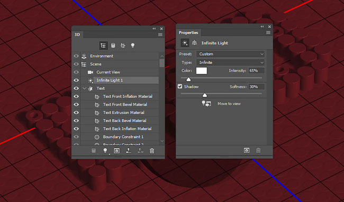Viewport: 344px width, 202px height.
Task: Click the Softness value field 30%
Action: (256, 87)
